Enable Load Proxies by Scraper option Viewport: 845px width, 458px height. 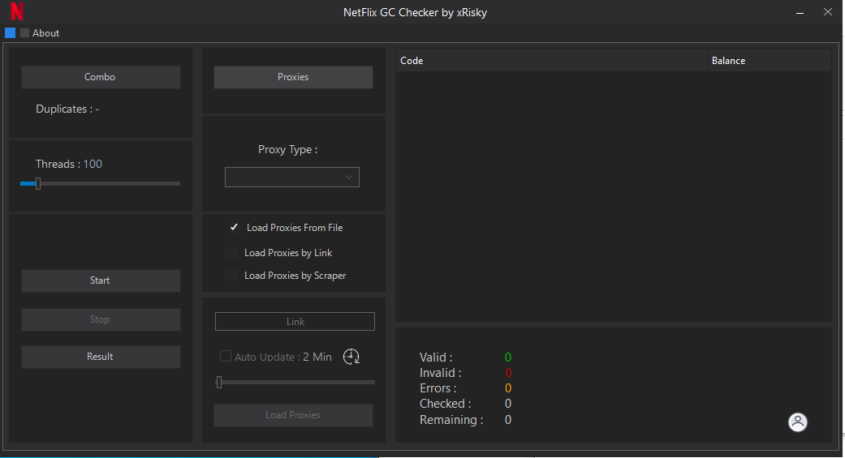coord(233,276)
